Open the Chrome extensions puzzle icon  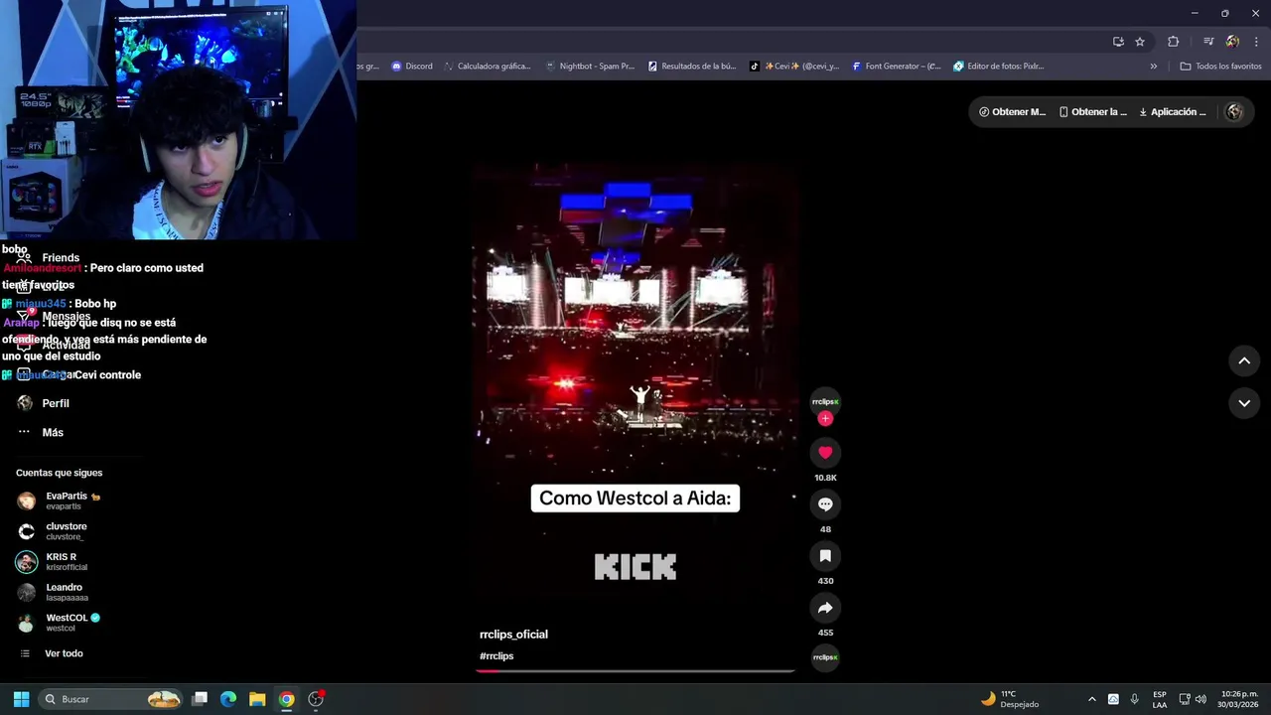[1174, 42]
